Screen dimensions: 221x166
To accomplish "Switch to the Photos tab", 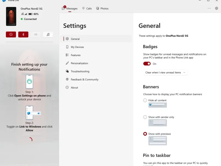I will (x=102, y=9).
